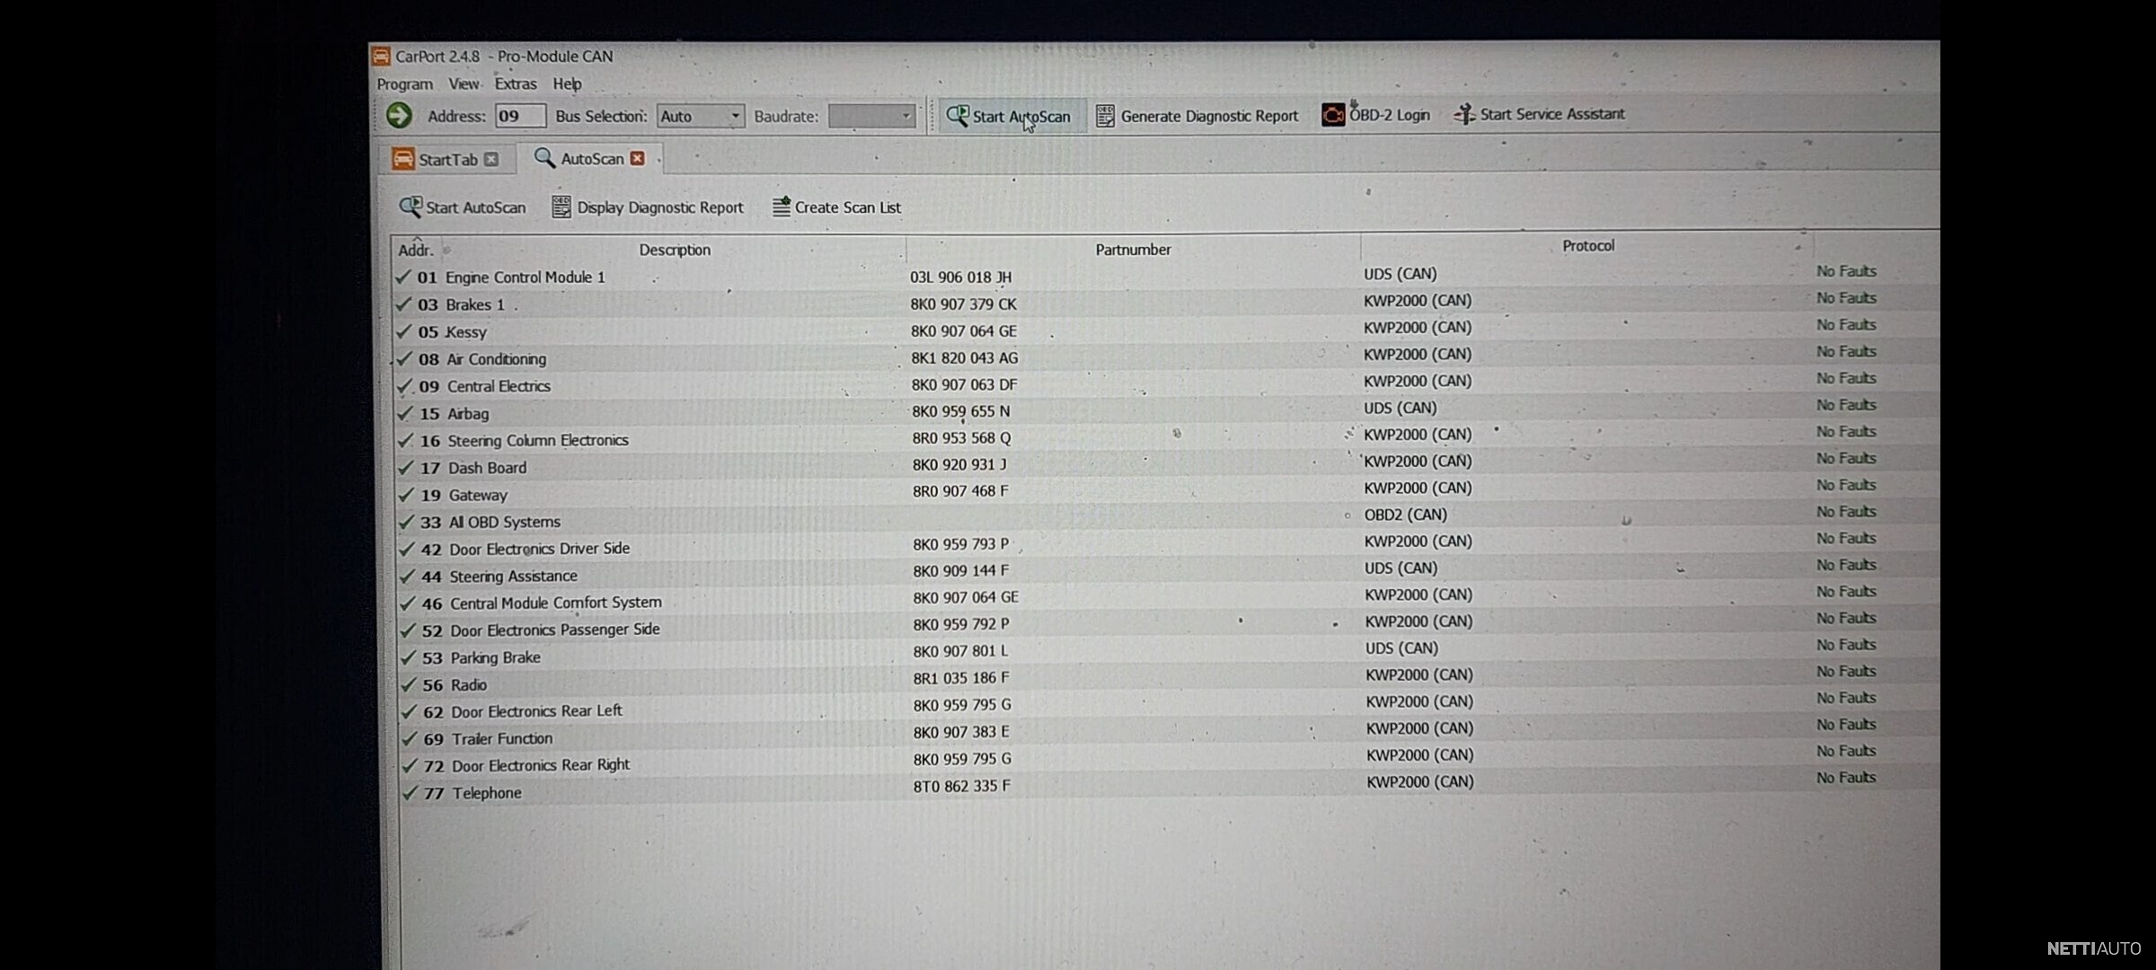Click UDS (CAN) protocol for Airbag
Viewport: 2156px width, 970px height.
coord(1401,408)
